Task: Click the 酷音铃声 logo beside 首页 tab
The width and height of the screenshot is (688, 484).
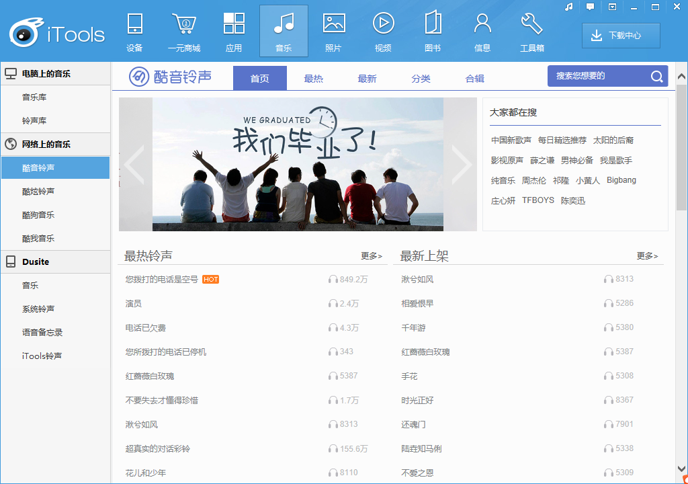Action: (x=170, y=77)
